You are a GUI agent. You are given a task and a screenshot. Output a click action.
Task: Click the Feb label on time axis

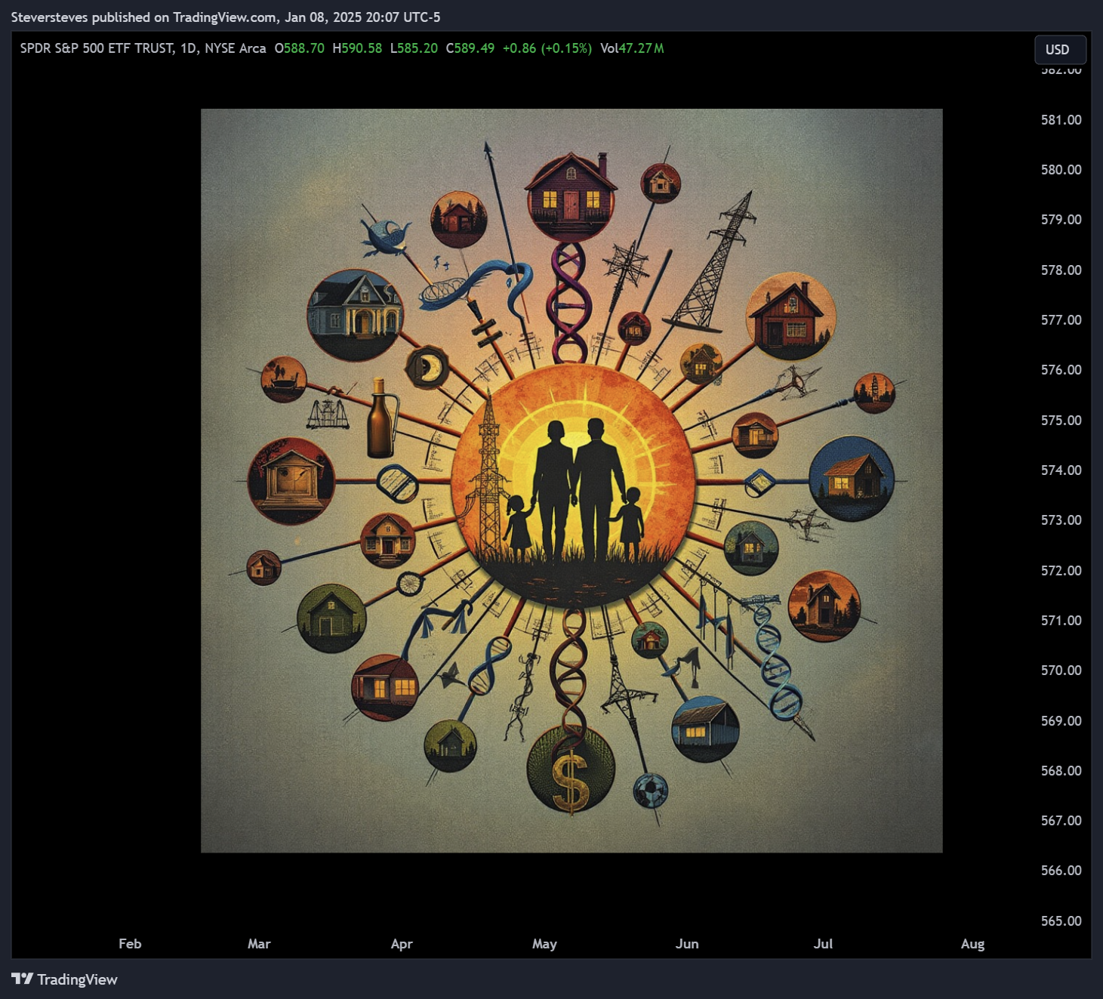pos(130,944)
